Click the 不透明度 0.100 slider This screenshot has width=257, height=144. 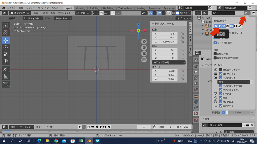click(238, 113)
